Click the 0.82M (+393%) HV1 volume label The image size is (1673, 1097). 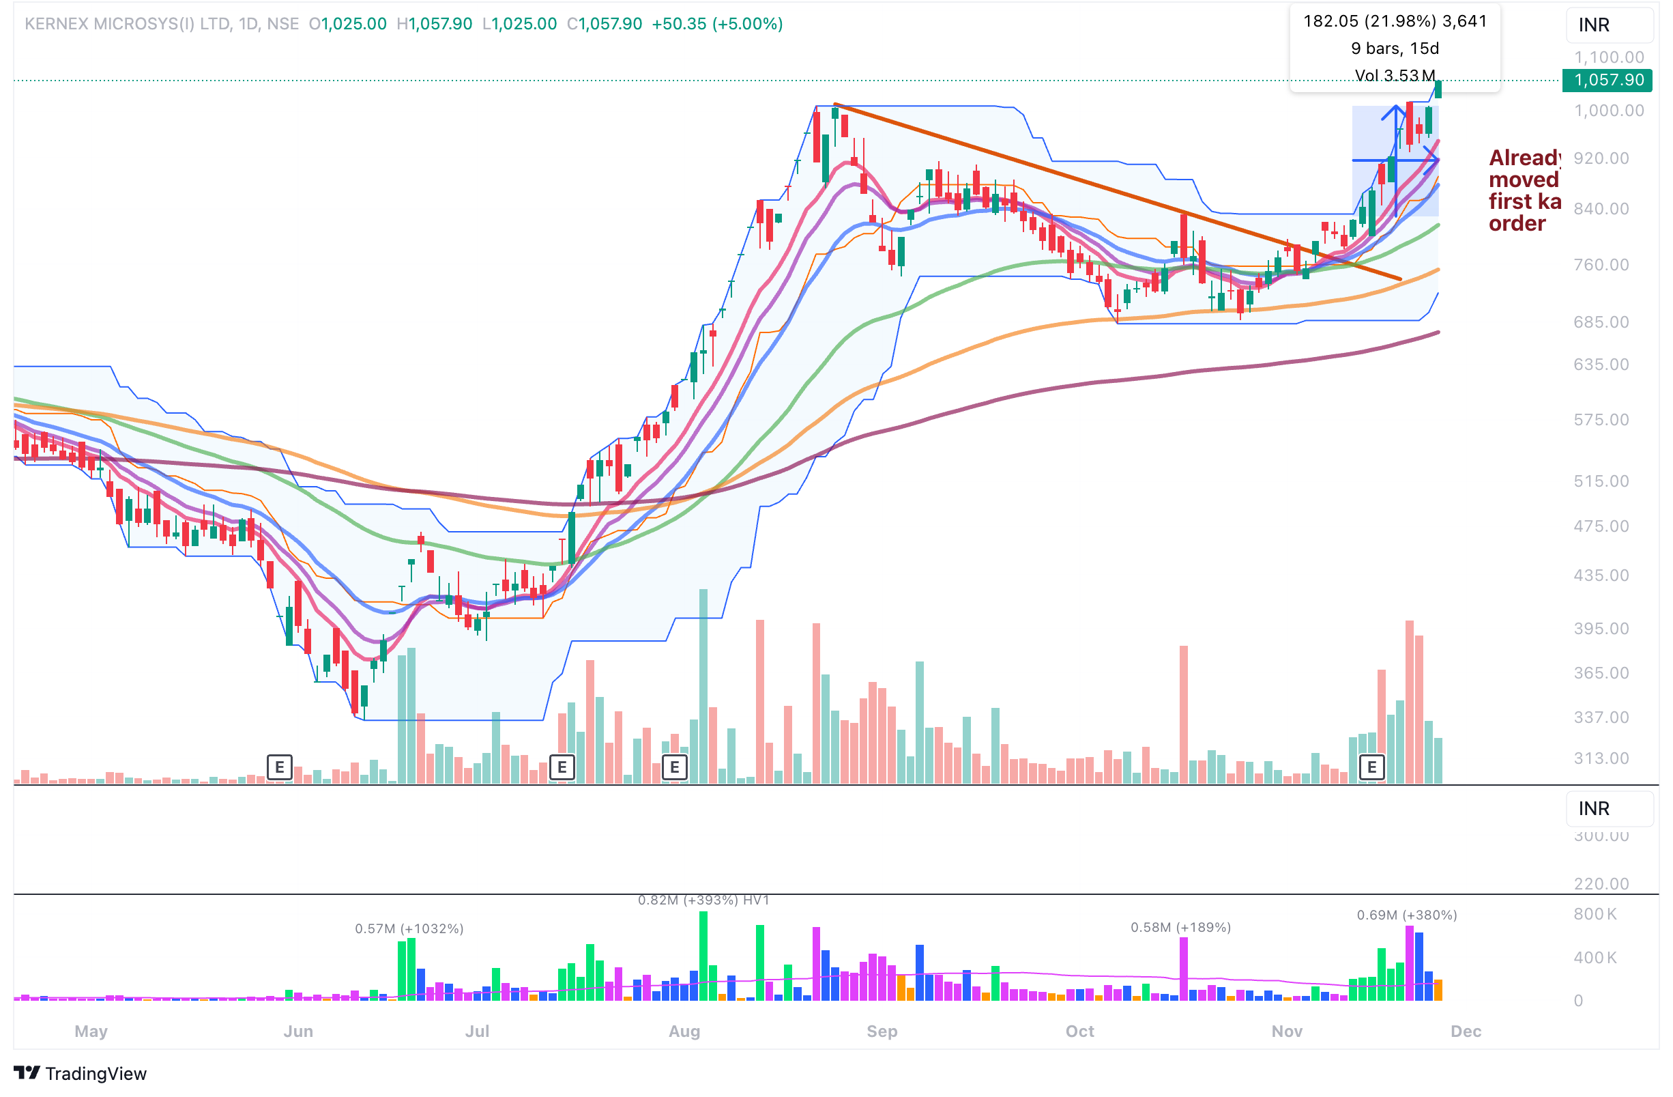[703, 901]
